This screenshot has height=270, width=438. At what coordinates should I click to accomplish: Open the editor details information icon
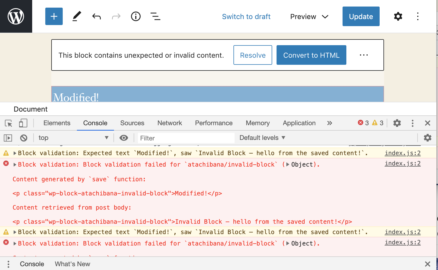pos(136,16)
